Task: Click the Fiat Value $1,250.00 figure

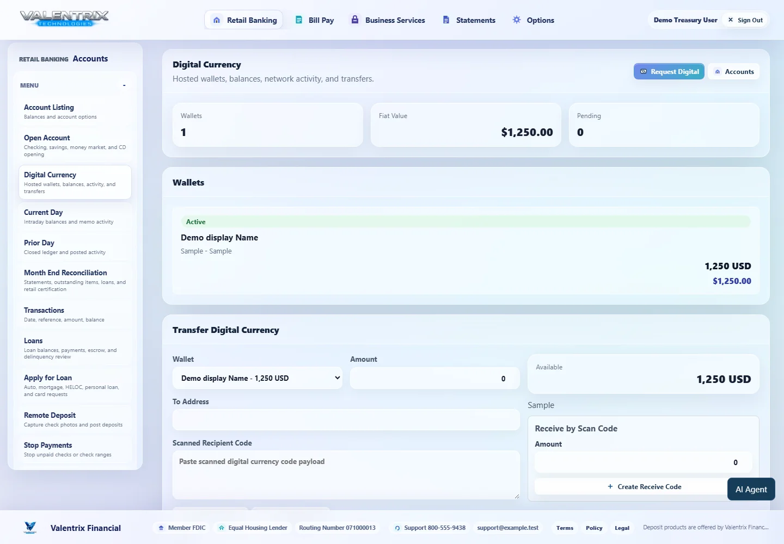Action: coord(526,132)
